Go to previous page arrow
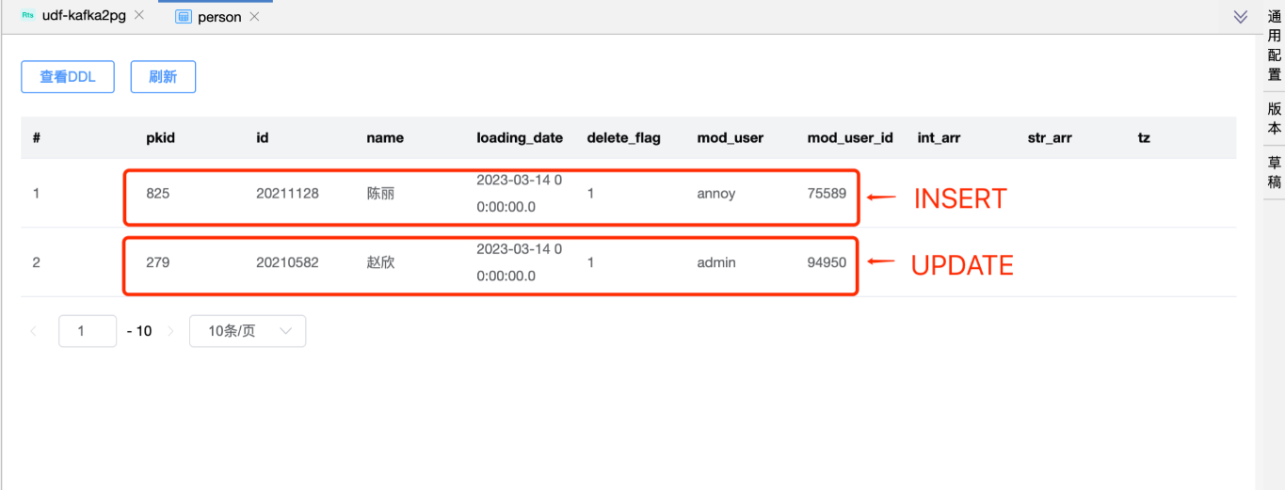Viewport: 1285px width, 490px height. coord(34,331)
